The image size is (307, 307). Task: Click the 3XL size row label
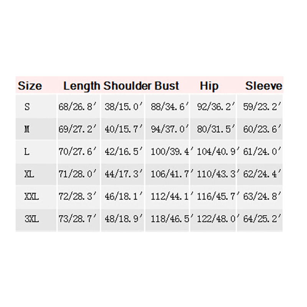pyautogui.click(x=32, y=219)
